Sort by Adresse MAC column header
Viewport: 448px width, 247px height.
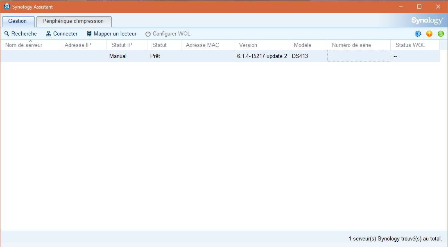[x=208, y=45]
